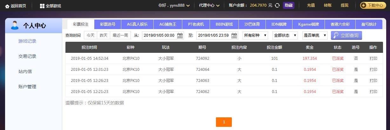Screen dimensions: 390x130
Task: Click the bet time 2019-01-05 14:52:34
Action: click(90, 59)
